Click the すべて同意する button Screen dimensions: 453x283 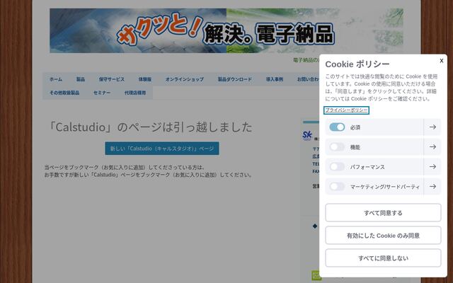pyautogui.click(x=383, y=213)
